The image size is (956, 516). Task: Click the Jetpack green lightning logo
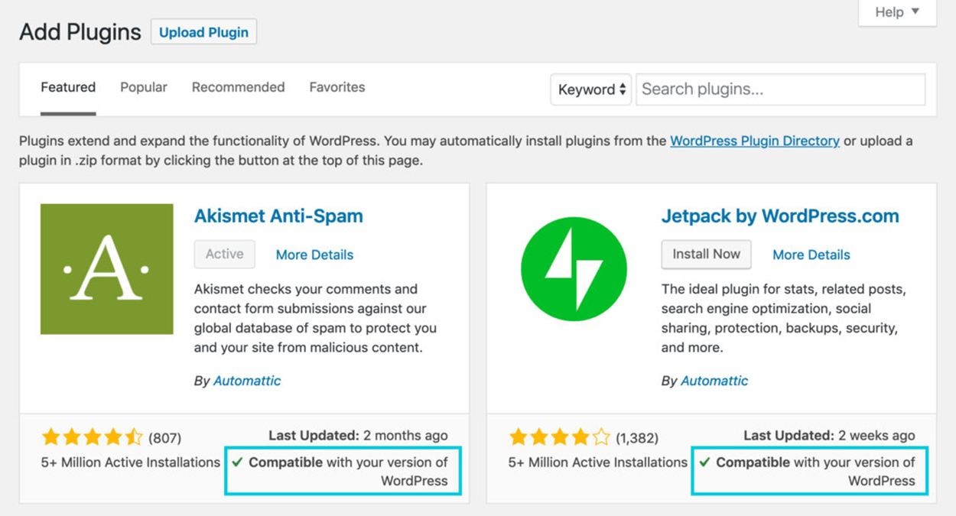point(574,269)
